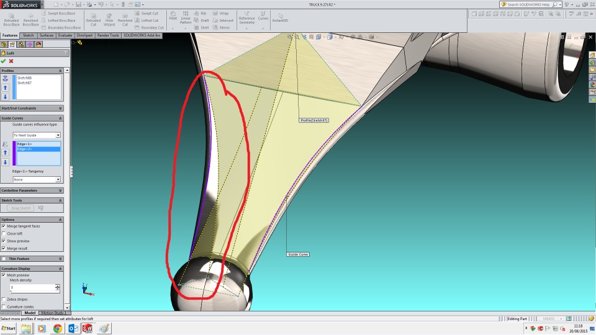Open the DimXpertManager tab icon

[x=30, y=45]
